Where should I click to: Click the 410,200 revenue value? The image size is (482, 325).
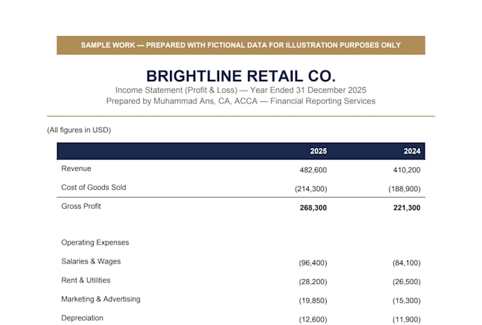407,170
